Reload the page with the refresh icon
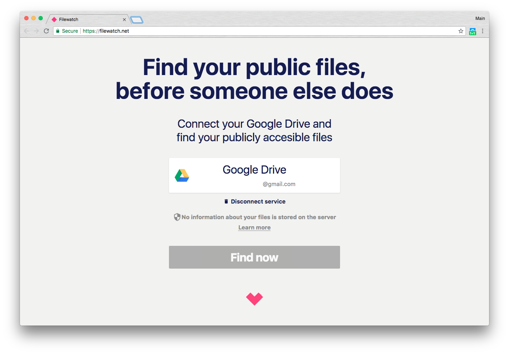The width and height of the screenshot is (509, 354). pyautogui.click(x=46, y=31)
